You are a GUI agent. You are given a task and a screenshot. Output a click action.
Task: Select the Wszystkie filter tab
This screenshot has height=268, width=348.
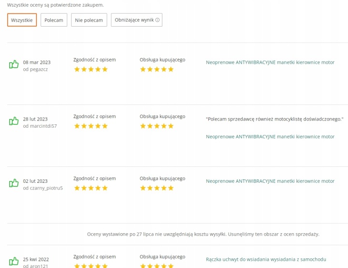click(x=22, y=20)
